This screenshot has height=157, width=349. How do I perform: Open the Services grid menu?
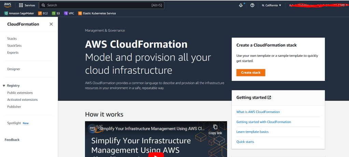point(27,5)
